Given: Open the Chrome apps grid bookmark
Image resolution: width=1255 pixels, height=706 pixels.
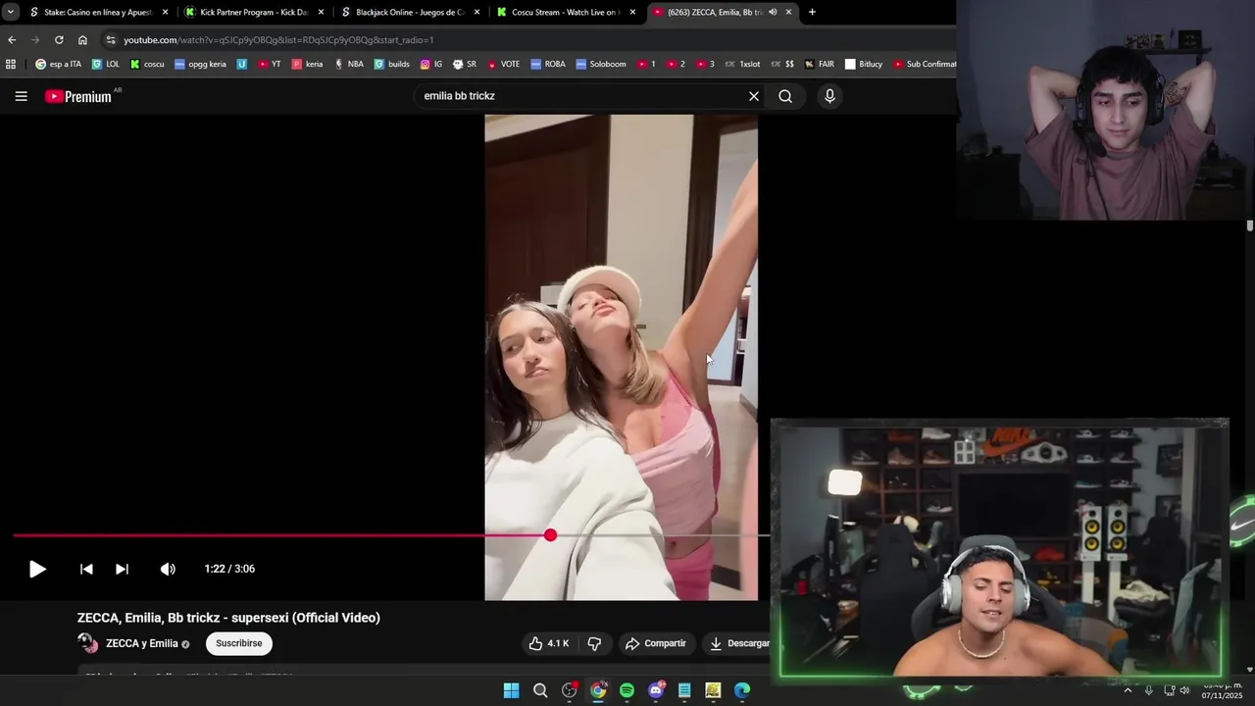Looking at the screenshot, I should 11,64.
